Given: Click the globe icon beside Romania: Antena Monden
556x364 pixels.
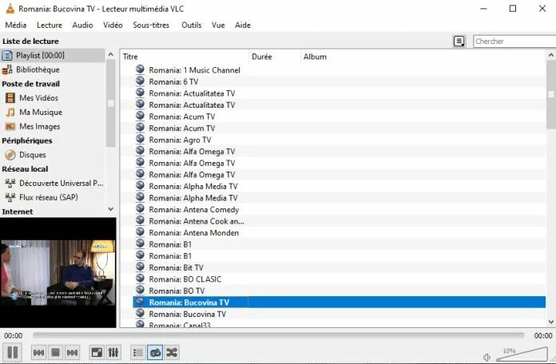Looking at the screenshot, I should pos(140,231).
